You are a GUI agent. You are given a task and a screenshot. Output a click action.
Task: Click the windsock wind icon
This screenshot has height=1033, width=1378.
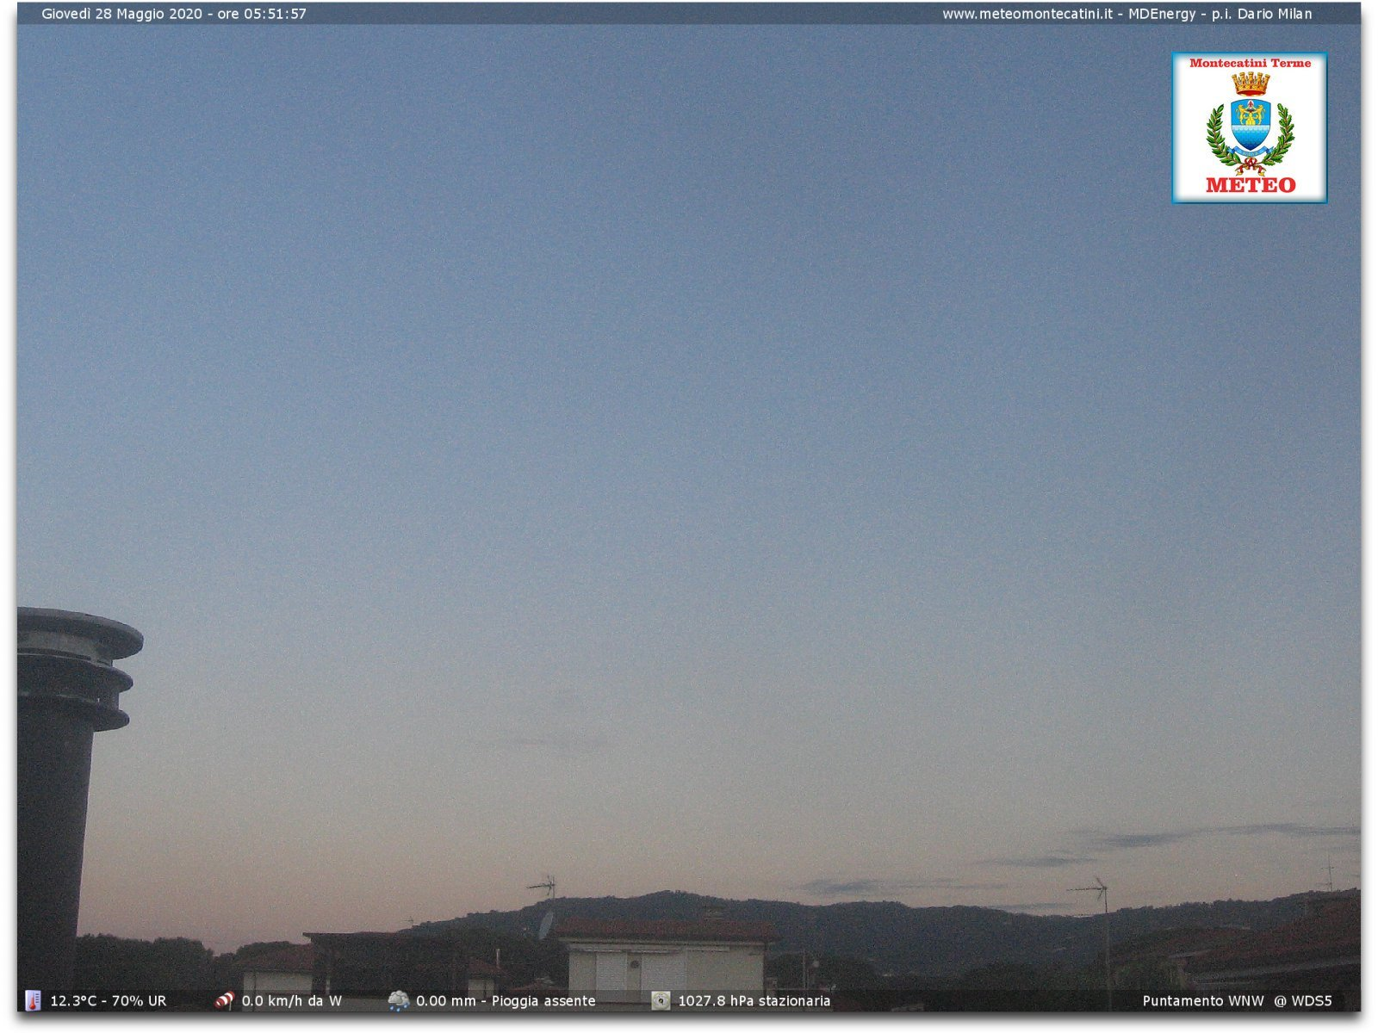coord(224,1000)
